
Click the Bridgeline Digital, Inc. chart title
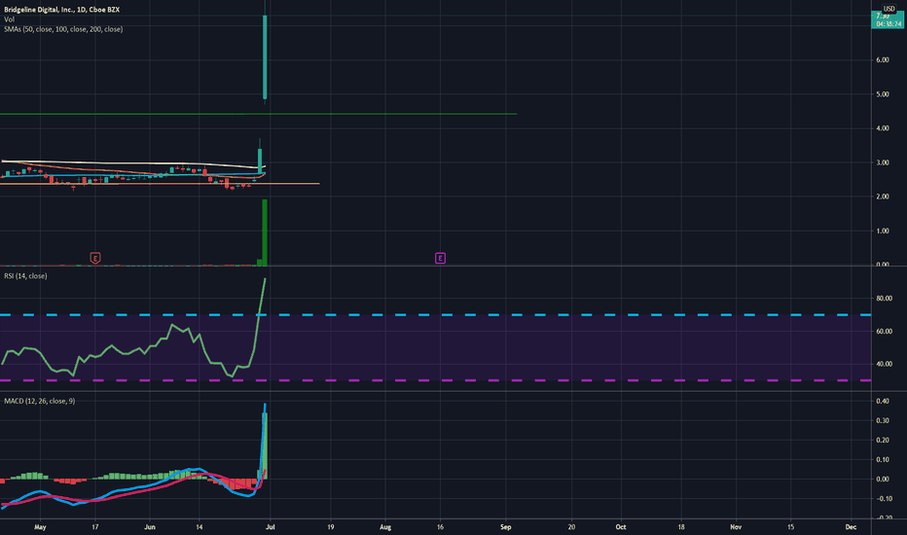point(61,10)
